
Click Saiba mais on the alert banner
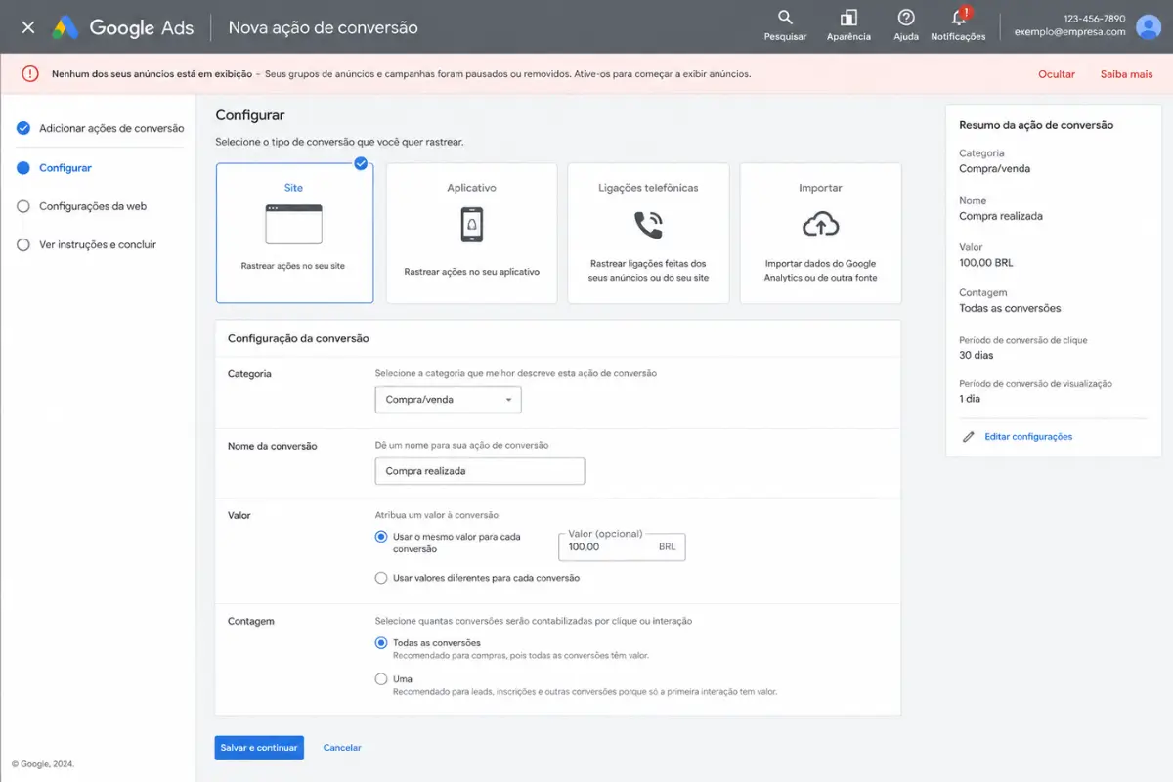1126,74
